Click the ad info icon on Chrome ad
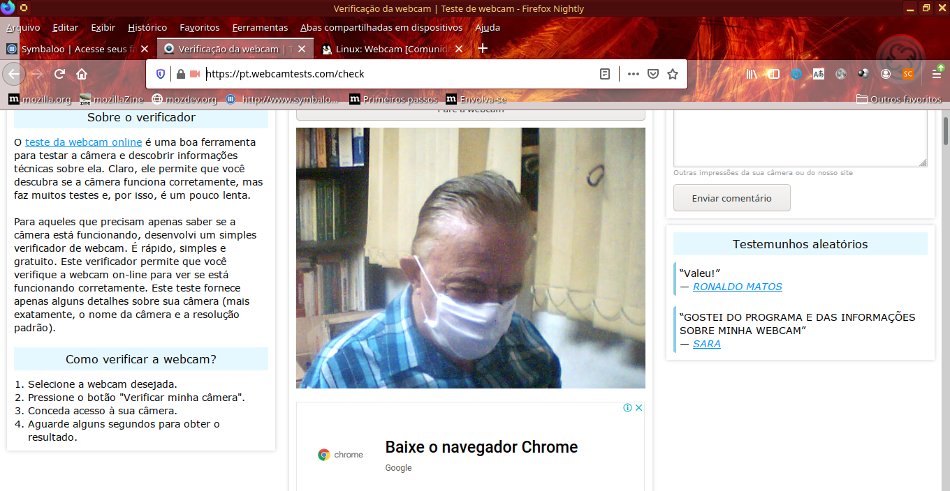This screenshot has height=491, width=950. coord(628,408)
